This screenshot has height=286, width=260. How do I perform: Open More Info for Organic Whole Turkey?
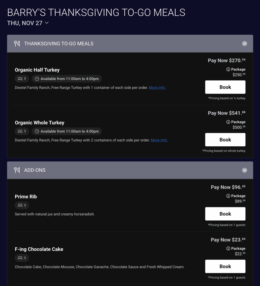(x=159, y=140)
